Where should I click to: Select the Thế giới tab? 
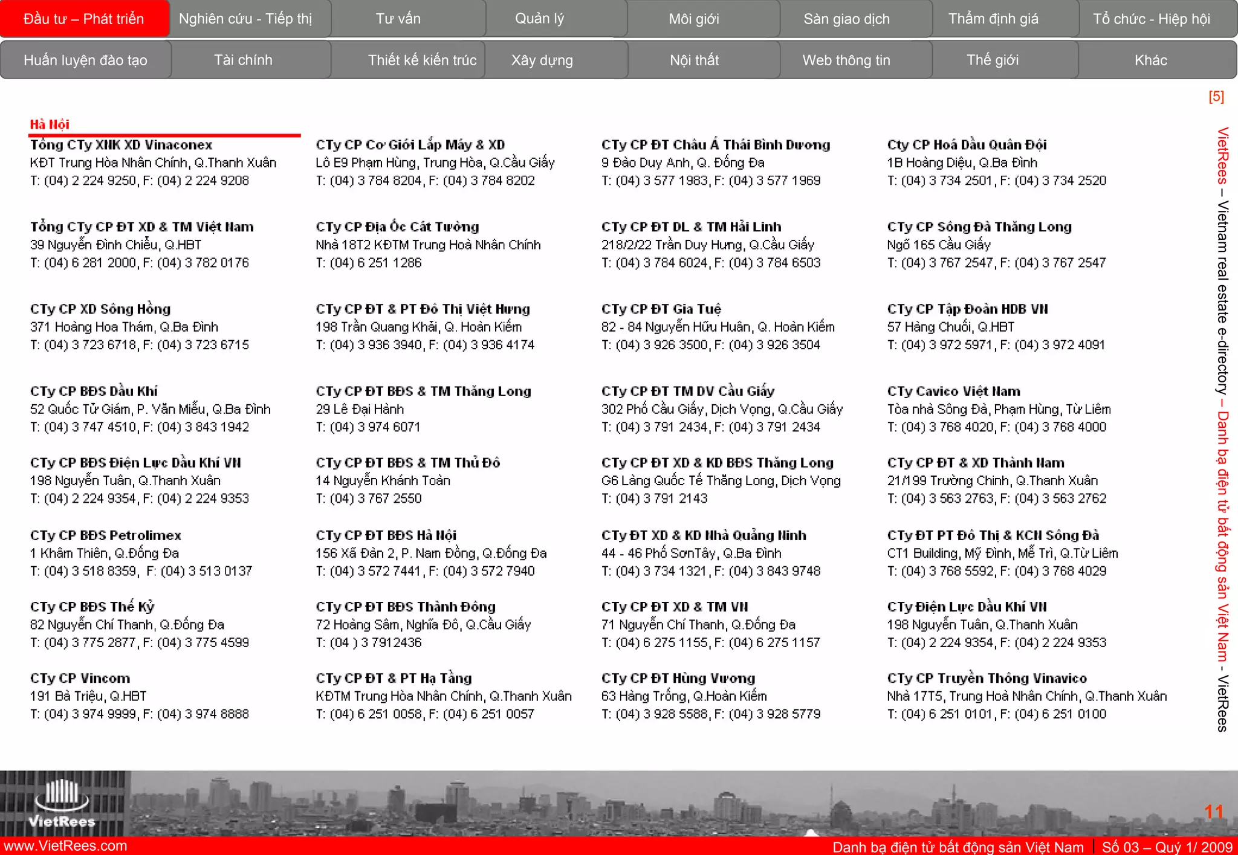coord(1005,60)
